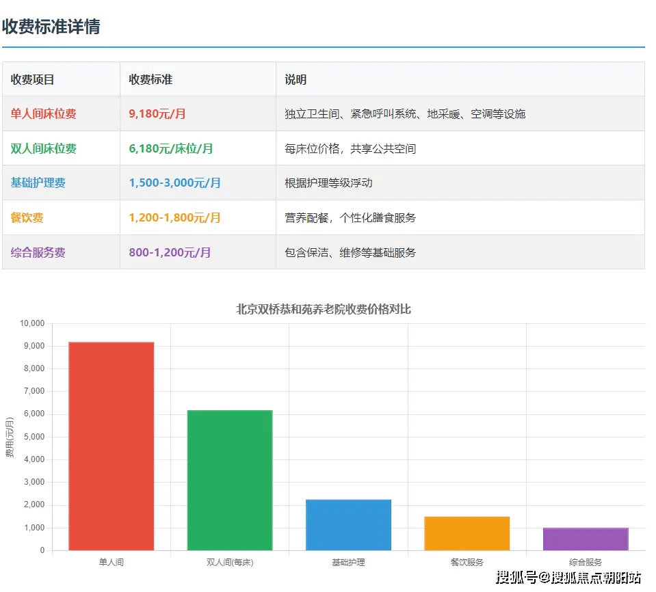Click the 基础护理费 row label
Viewport: 656px width, 592px height.
(38, 183)
